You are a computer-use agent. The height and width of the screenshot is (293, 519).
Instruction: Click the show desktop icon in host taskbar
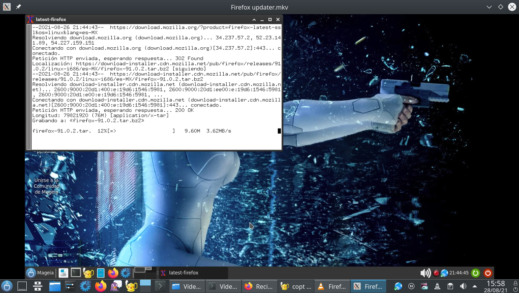(x=22, y=286)
